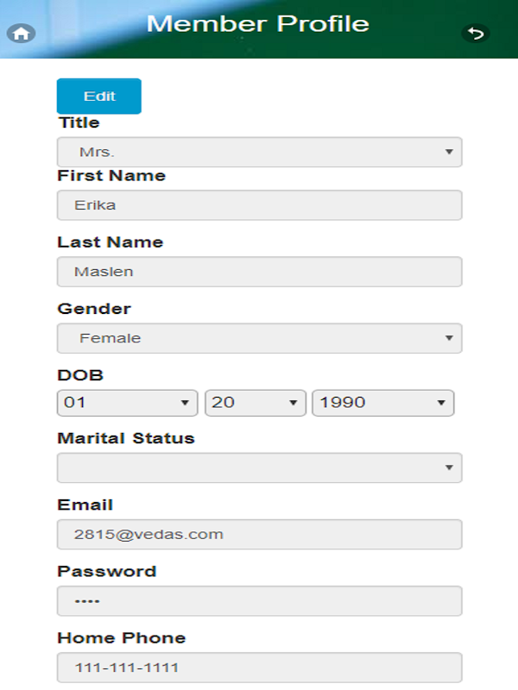Go to the home screen icon
Image resolution: width=518 pixels, height=690 pixels.
click(x=22, y=34)
